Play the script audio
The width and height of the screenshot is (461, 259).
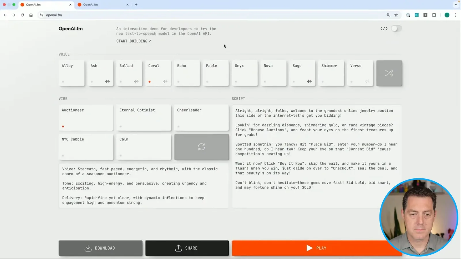coord(317,248)
